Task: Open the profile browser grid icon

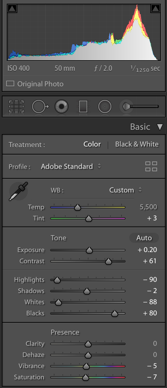Action: tap(151, 166)
